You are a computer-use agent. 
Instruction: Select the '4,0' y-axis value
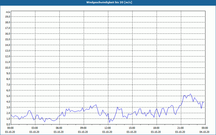tap(8, 102)
